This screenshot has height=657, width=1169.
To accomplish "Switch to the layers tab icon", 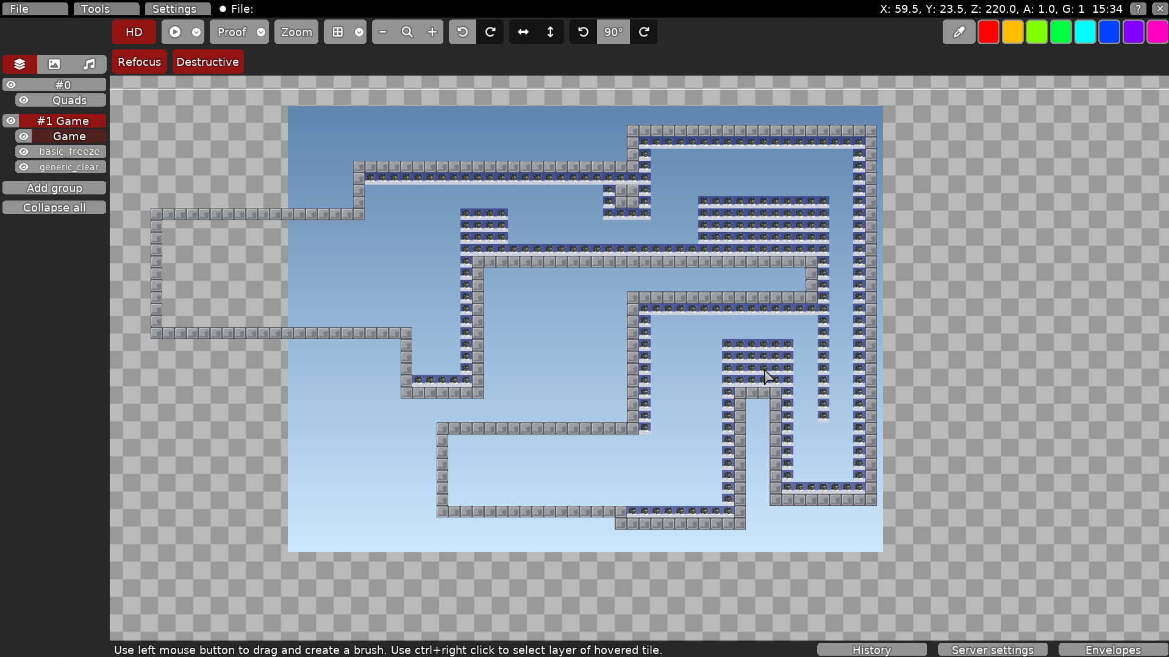I will [20, 64].
